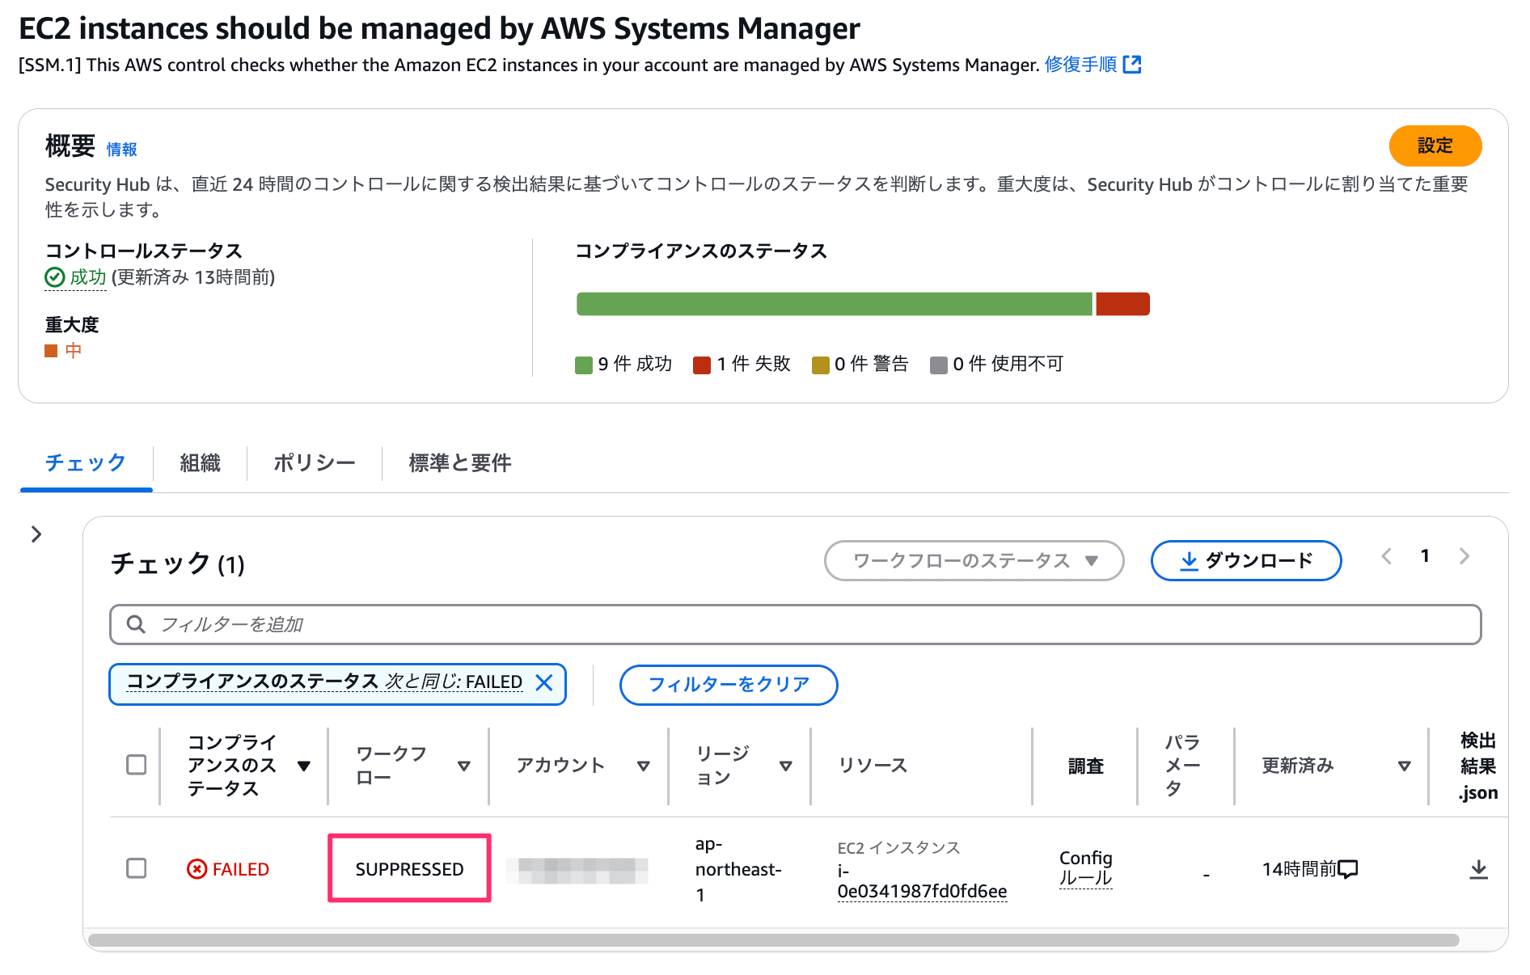Image resolution: width=1530 pixels, height=975 pixels.
Task: Click the red legend swatch for 1 件 失敗
Action: 702,365
